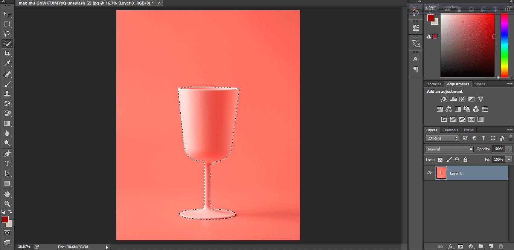Open the blend mode dropdown showing Normal
514x250 pixels.
point(449,149)
